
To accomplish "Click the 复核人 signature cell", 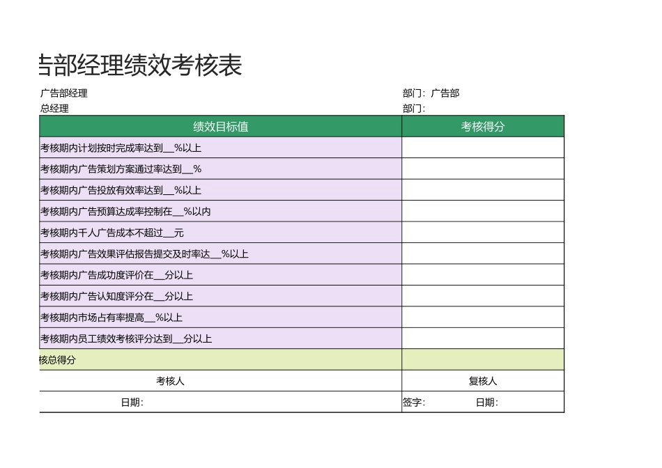I will coord(482,380).
